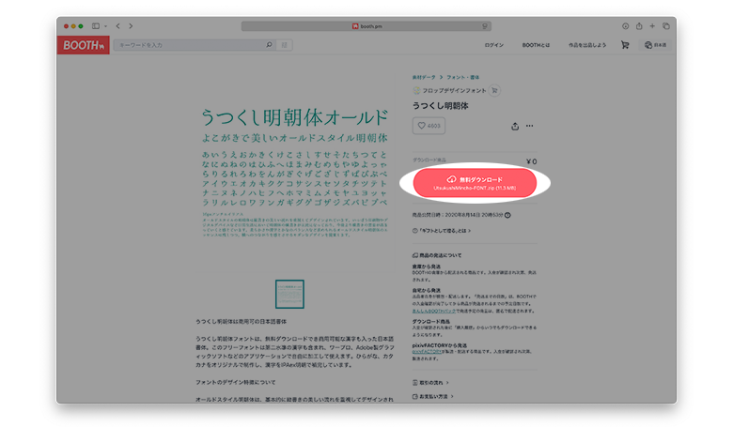Click the 無料ダウンロード button

pos(475,183)
